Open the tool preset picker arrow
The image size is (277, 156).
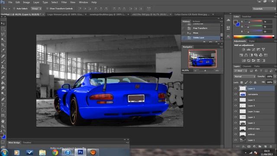pos(10,9)
